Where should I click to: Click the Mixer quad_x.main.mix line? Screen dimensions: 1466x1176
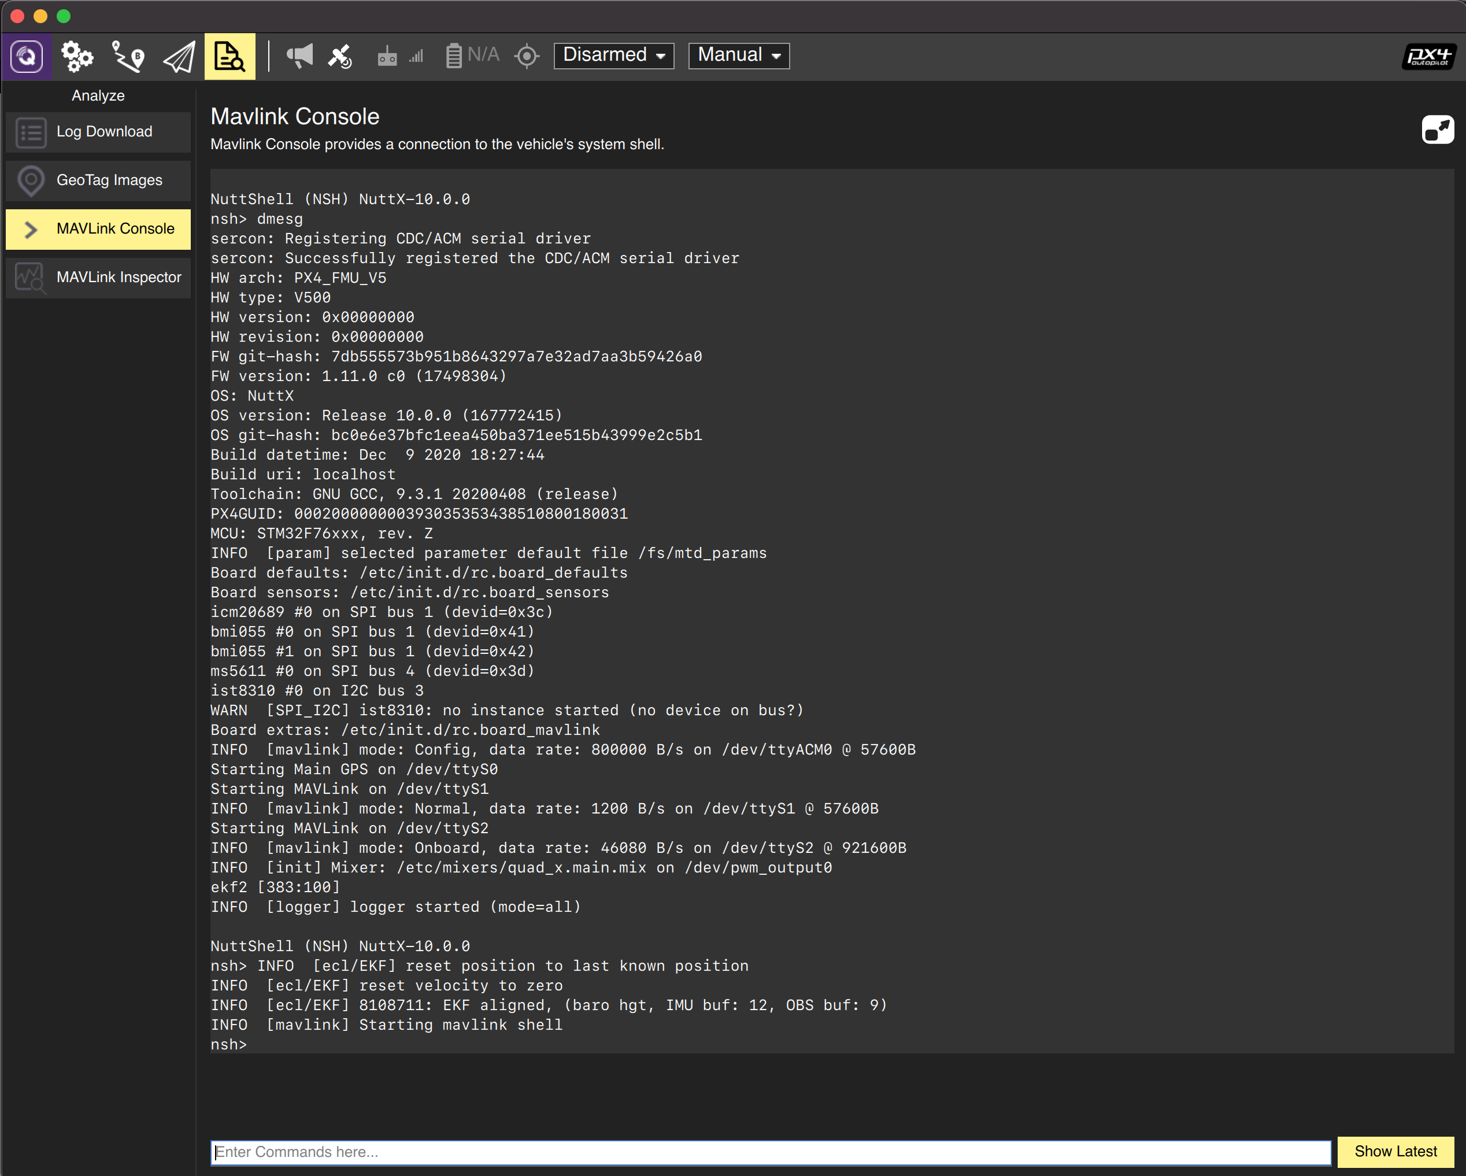click(x=521, y=868)
